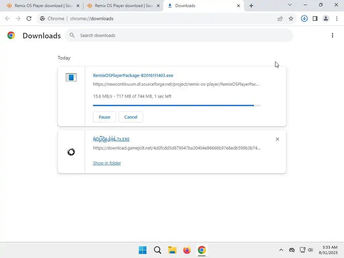Screen dimensions: 344x258
Task: Click the download speed status text
Action: tap(132, 96)
